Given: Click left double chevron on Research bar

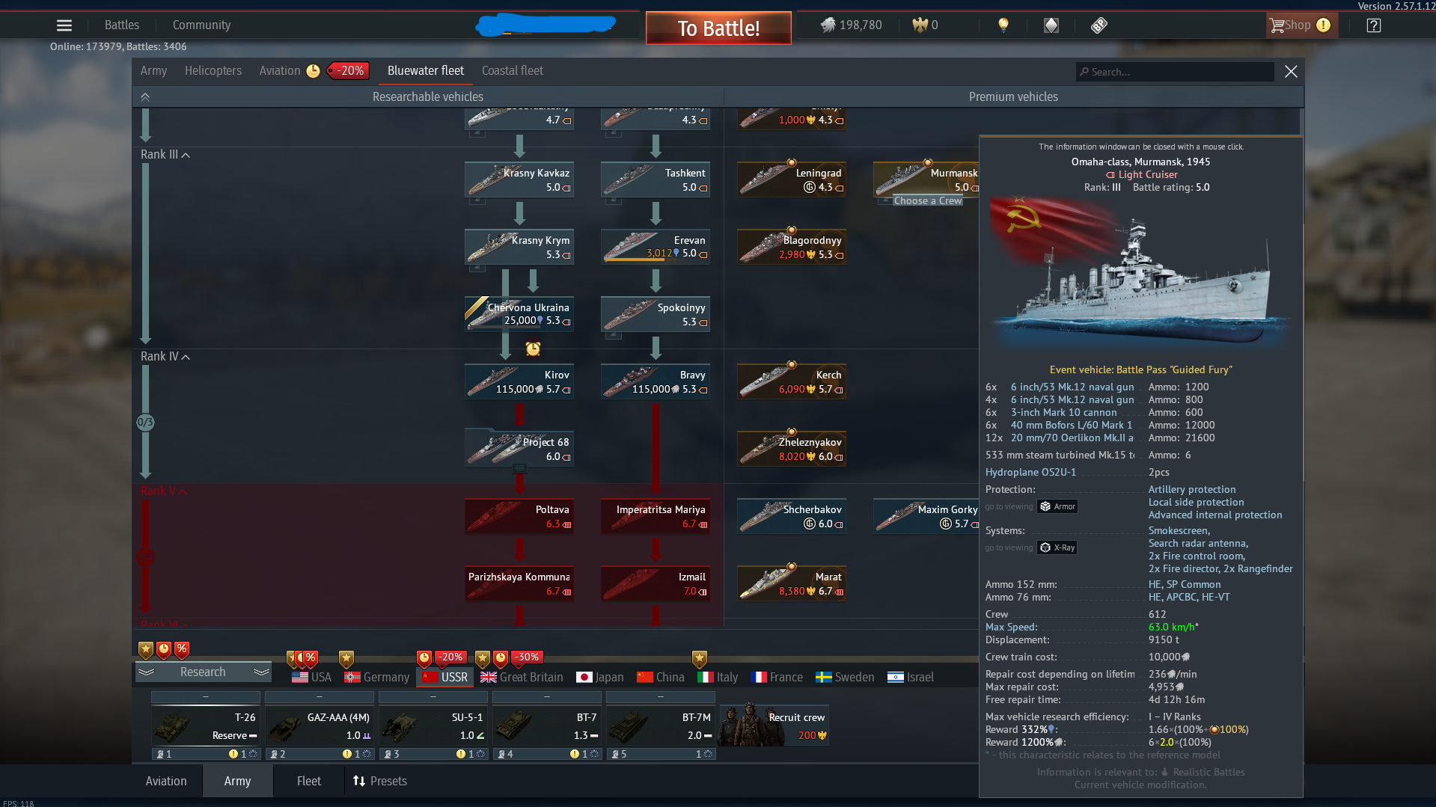Looking at the screenshot, I should click(147, 672).
